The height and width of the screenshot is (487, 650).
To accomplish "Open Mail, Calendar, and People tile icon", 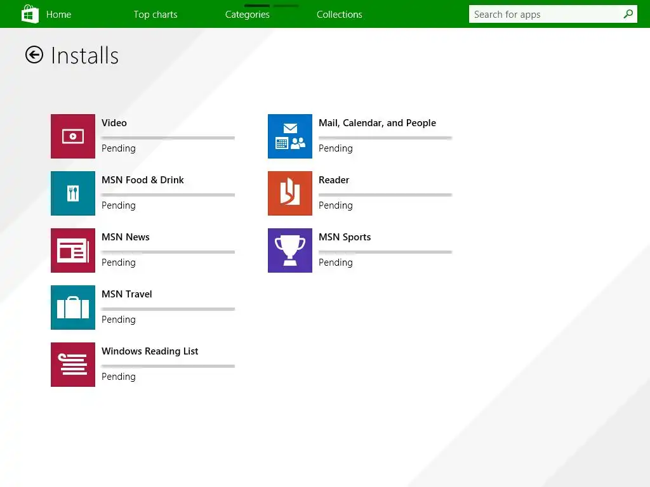I will tap(289, 136).
